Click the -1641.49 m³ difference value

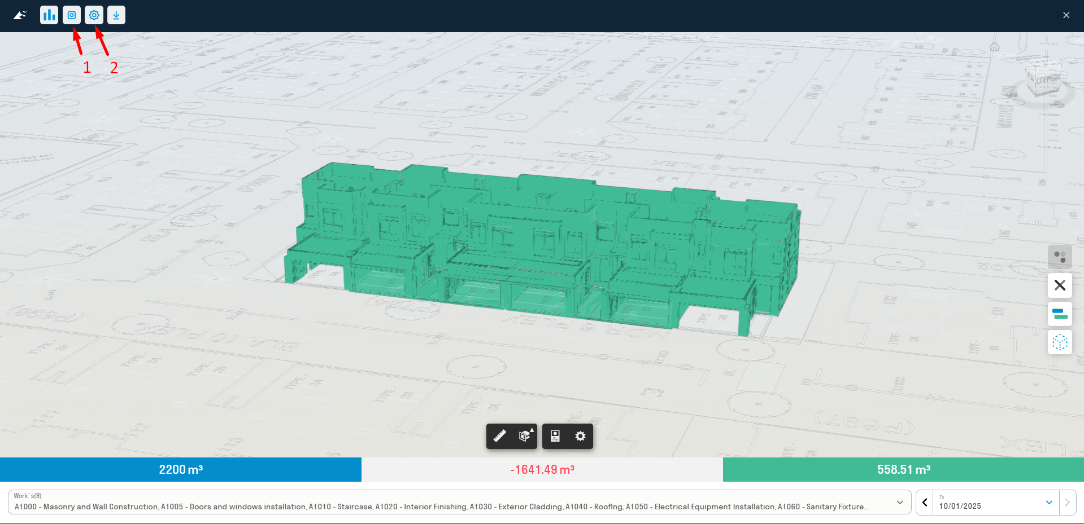tap(542, 469)
